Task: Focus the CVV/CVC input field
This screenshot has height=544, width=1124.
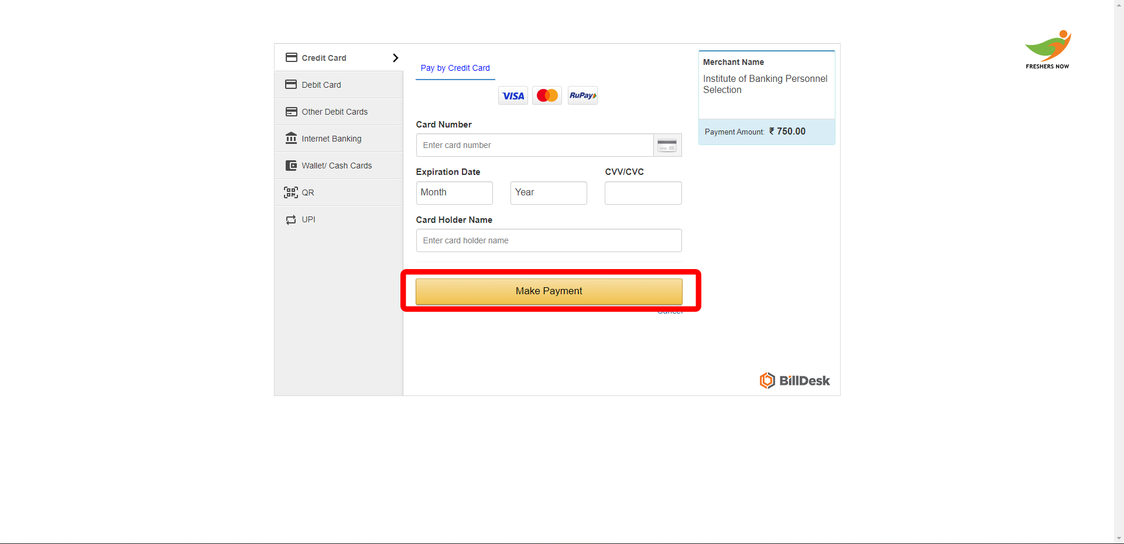Action: tap(643, 193)
